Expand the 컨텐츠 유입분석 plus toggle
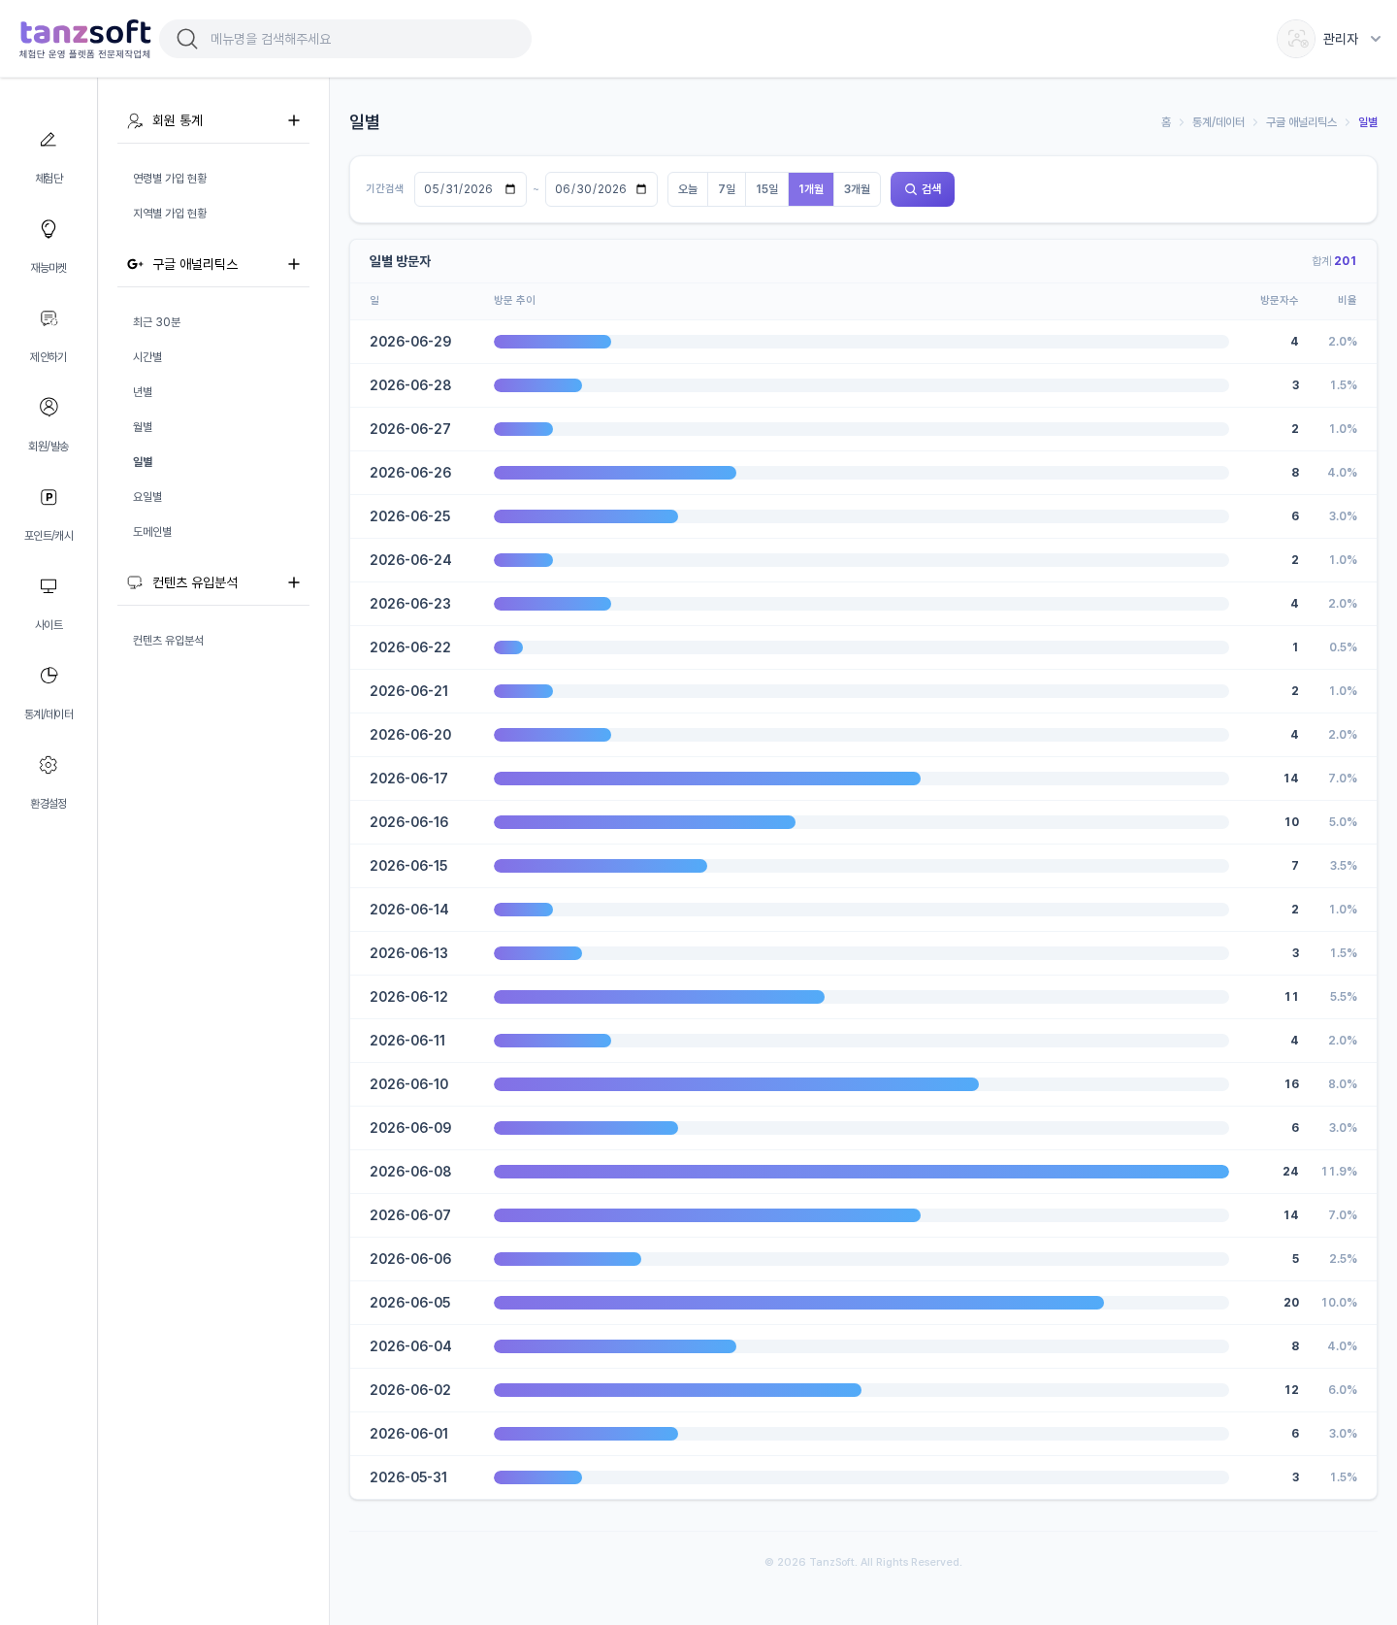 [x=294, y=582]
